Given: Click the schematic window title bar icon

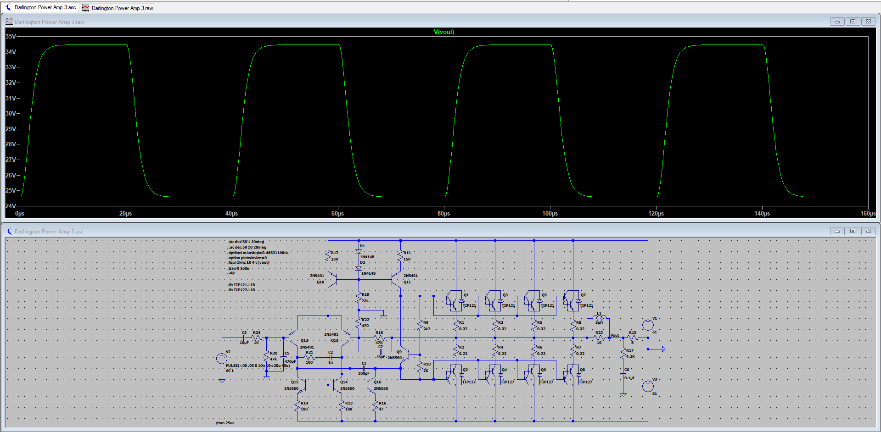Looking at the screenshot, I should click(x=9, y=231).
